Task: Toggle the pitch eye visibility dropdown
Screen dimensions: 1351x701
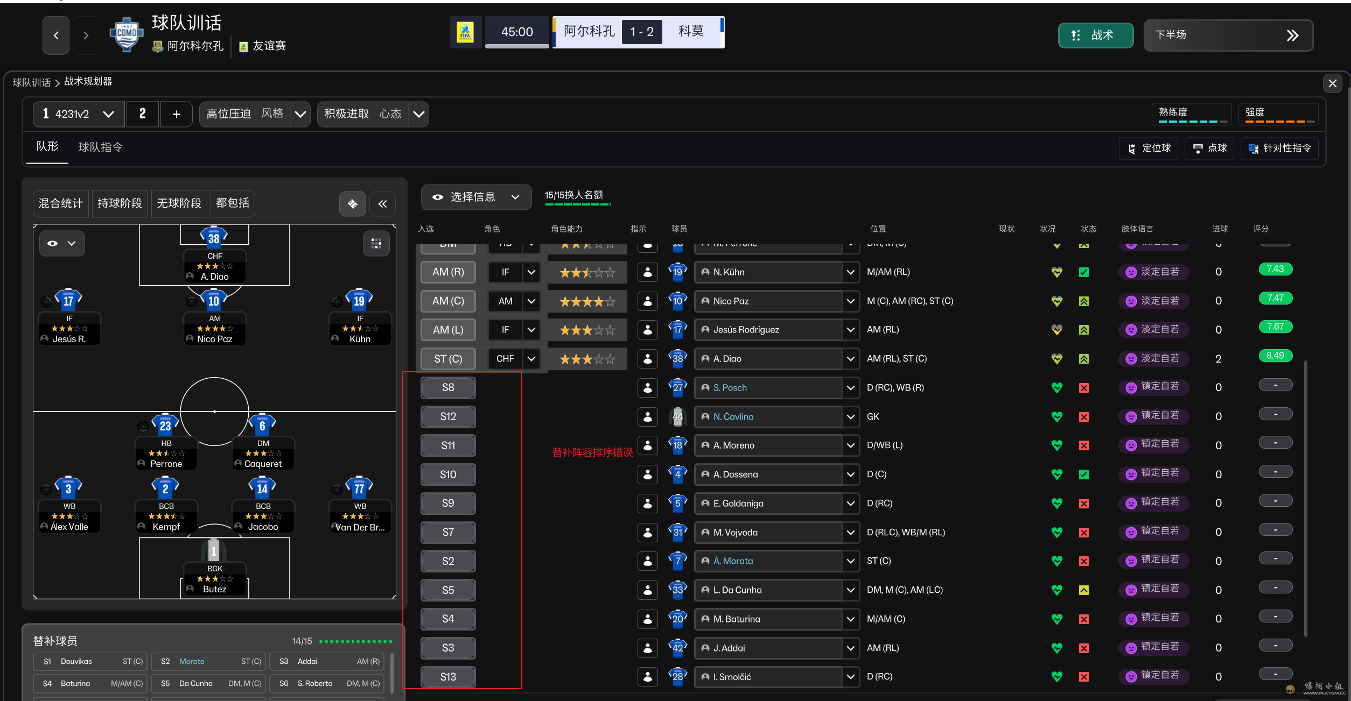Action: coord(61,244)
